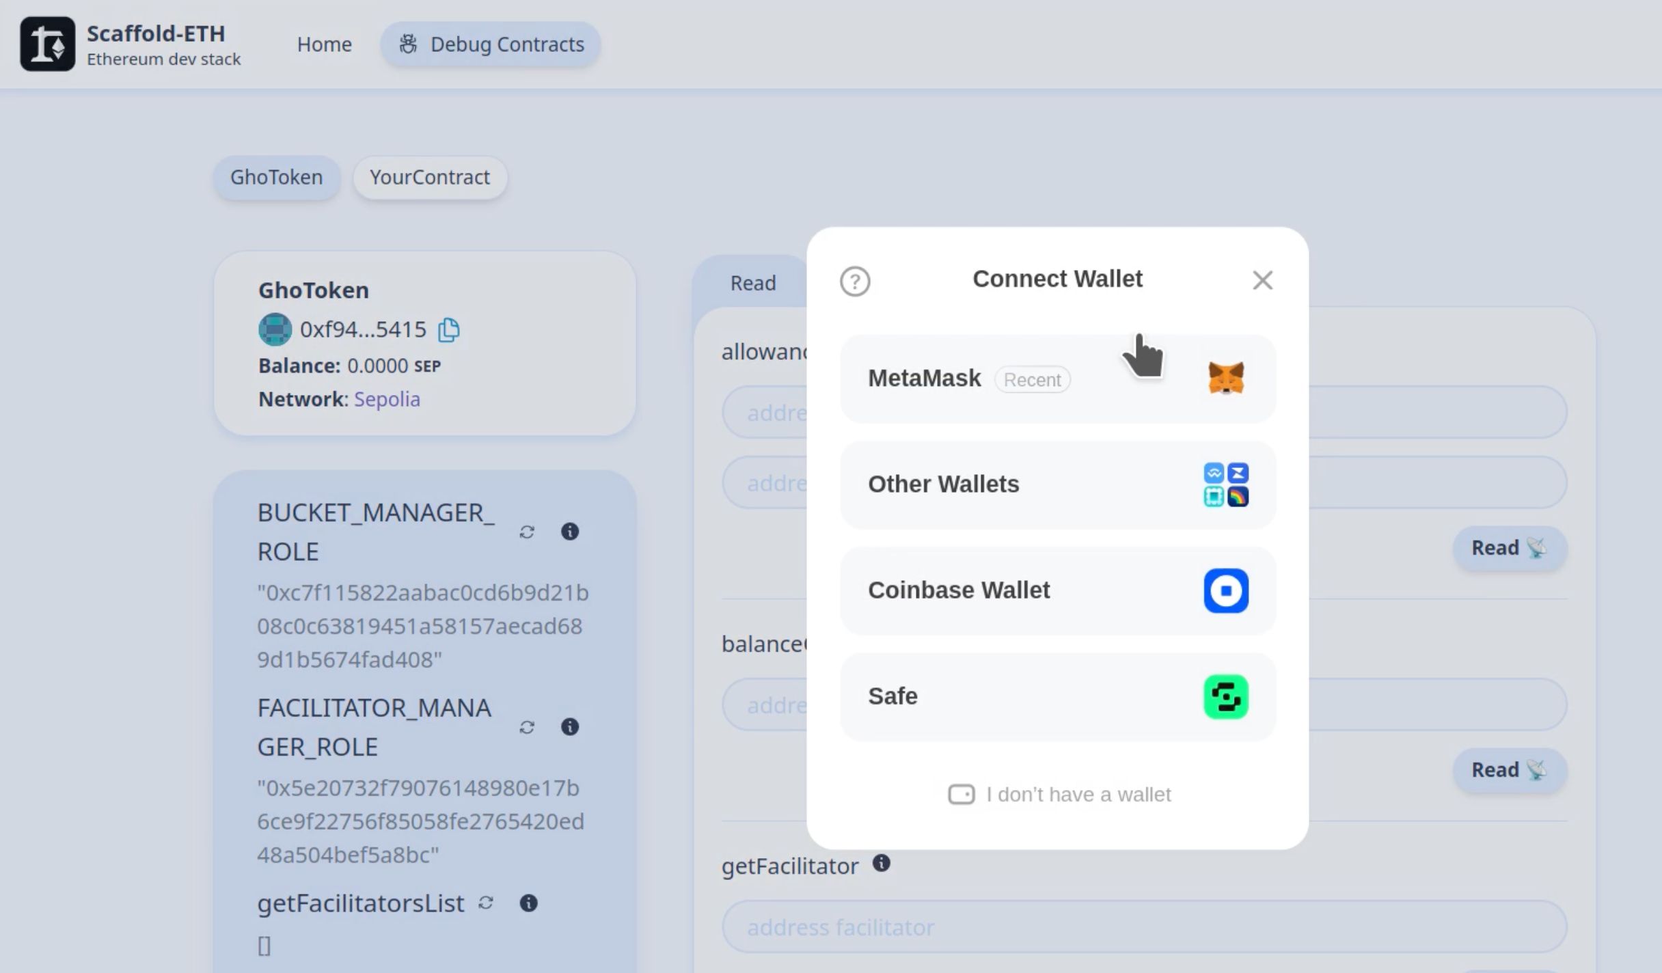Focus the address facilitator input field
1662x973 pixels.
[x=1144, y=927]
